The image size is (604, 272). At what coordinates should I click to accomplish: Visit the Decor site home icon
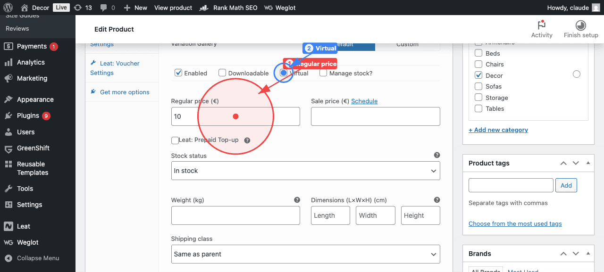coord(25,8)
